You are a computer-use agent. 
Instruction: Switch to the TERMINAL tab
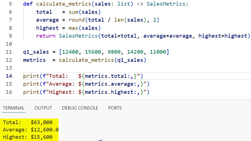[x=14, y=108]
